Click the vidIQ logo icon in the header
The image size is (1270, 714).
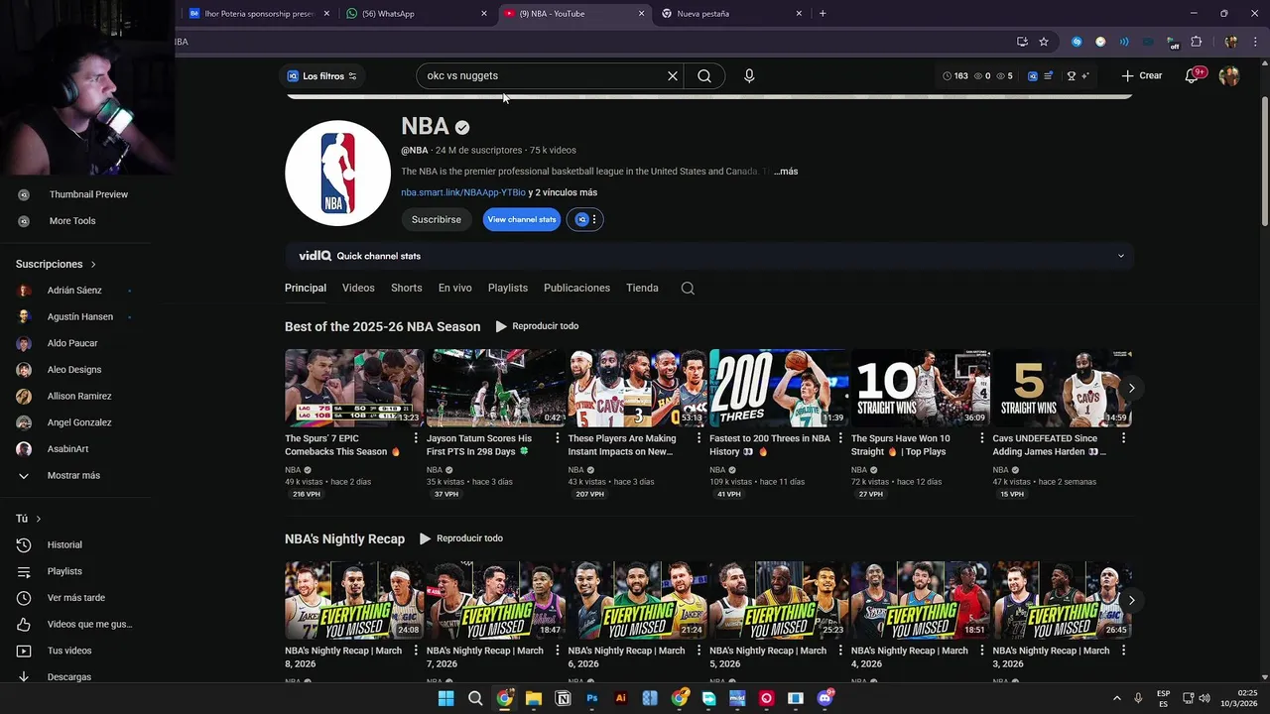pyautogui.click(x=1033, y=76)
